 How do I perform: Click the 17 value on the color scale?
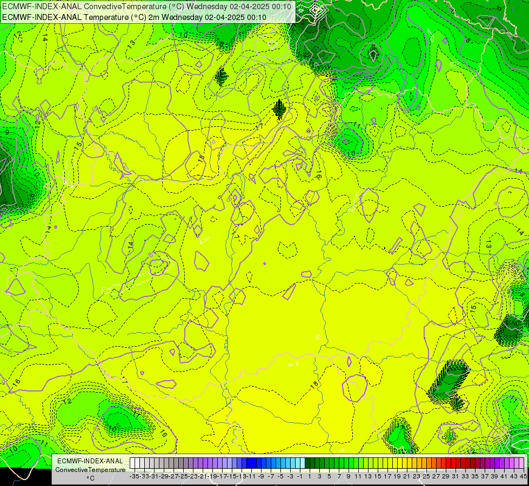tap(387, 476)
